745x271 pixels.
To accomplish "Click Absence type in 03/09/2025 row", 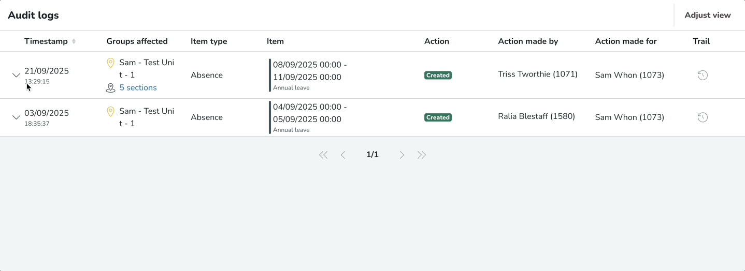I will coord(207,117).
